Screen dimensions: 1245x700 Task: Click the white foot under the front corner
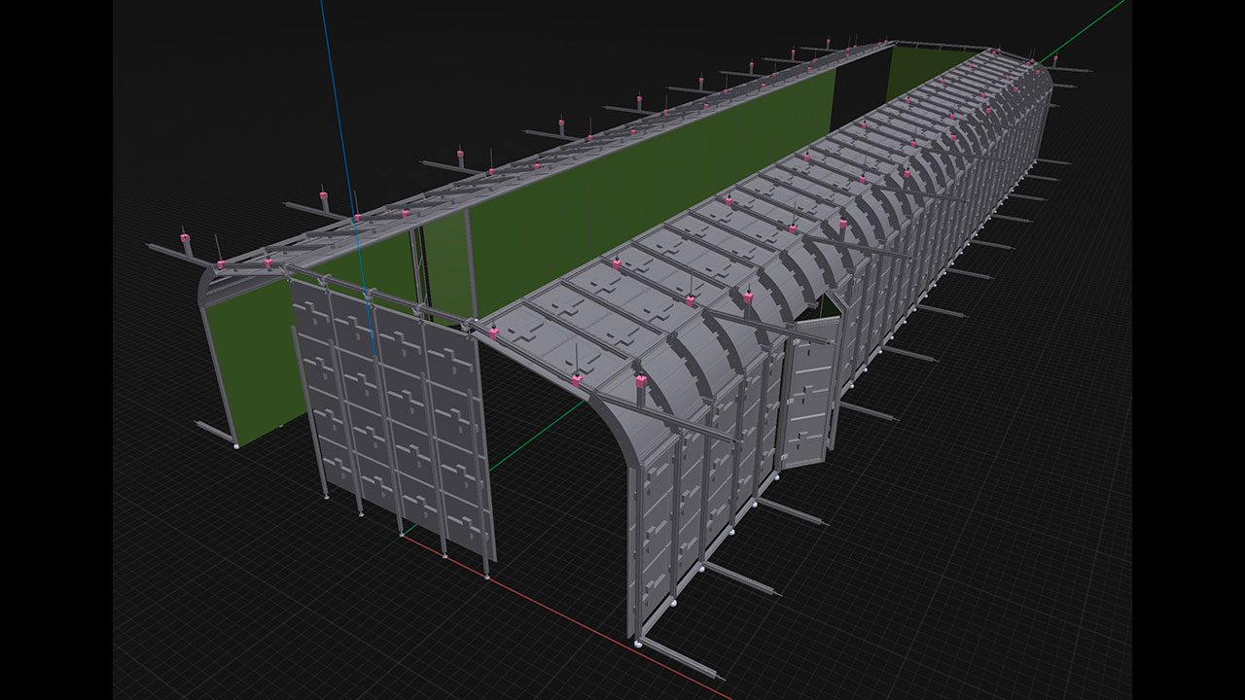tap(637, 643)
